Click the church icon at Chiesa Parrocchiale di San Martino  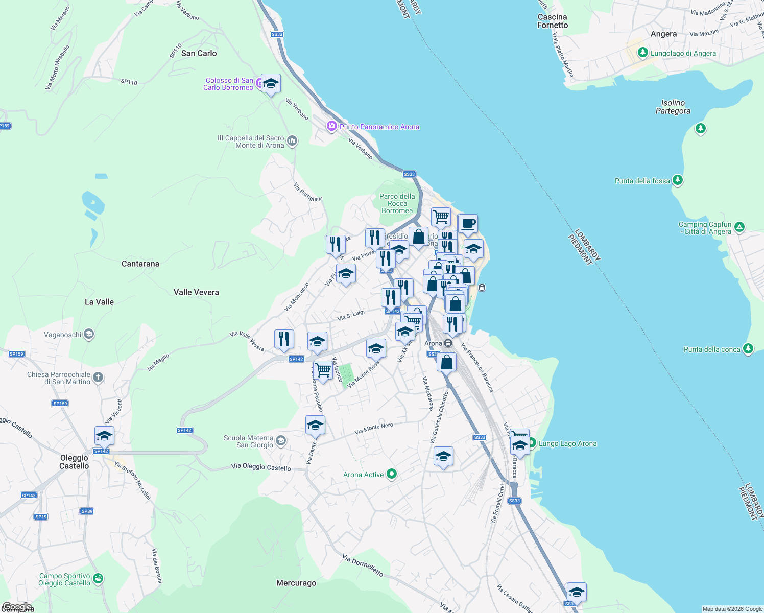pyautogui.click(x=97, y=378)
